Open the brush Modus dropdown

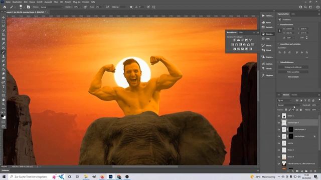coord(52,7)
